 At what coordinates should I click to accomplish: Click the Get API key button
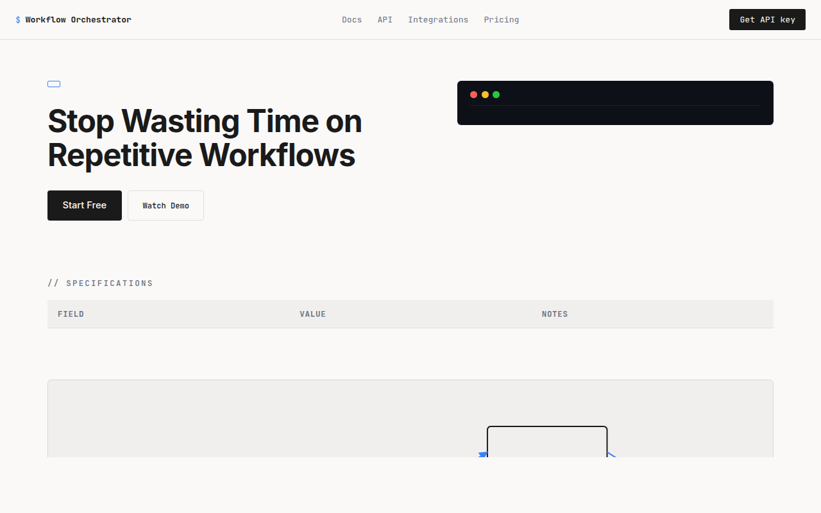[x=767, y=20]
